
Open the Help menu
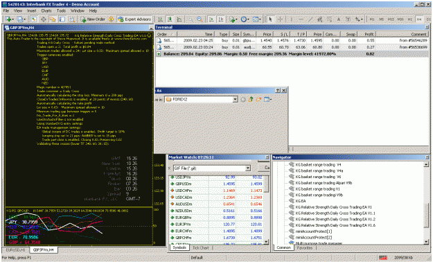[93, 11]
